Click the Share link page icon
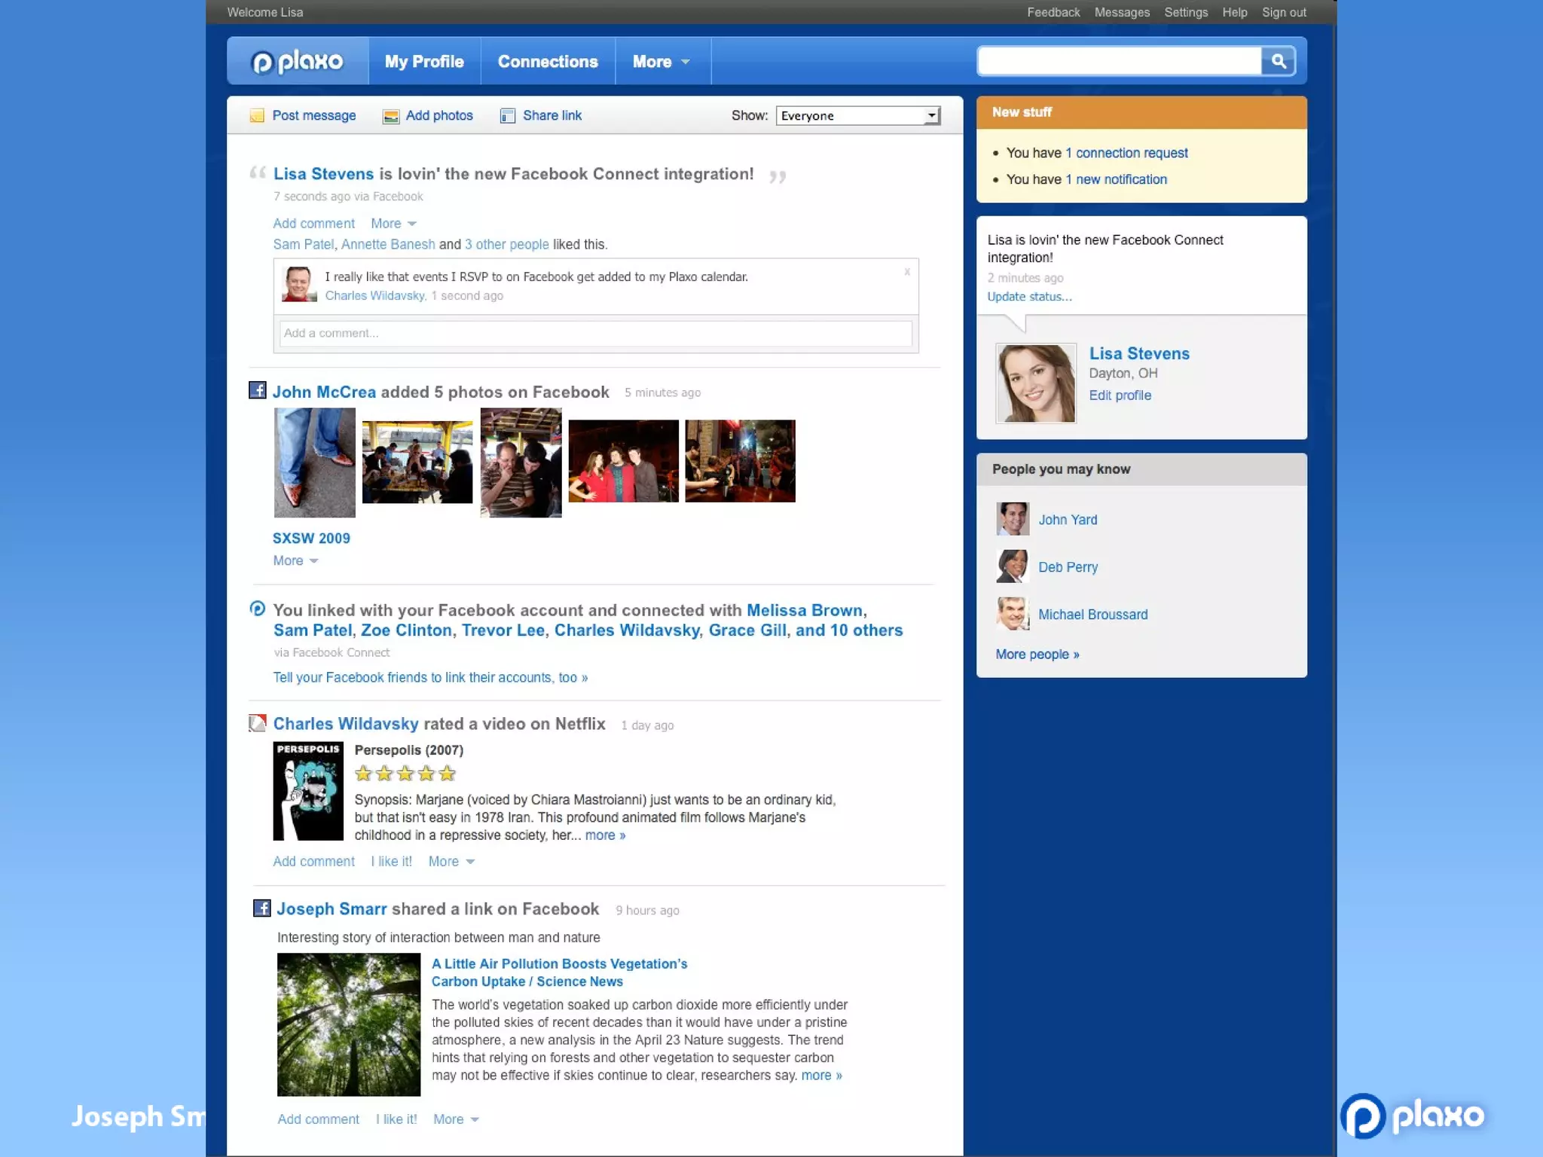Screen dimensions: 1543x1157 tap(508, 116)
